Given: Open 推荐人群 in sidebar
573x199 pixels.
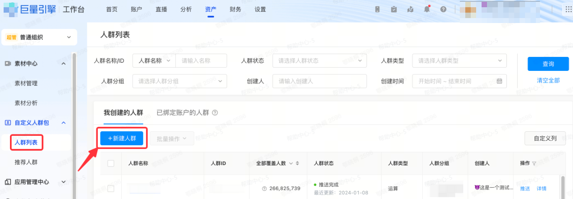Looking at the screenshot, I should pos(26,162).
